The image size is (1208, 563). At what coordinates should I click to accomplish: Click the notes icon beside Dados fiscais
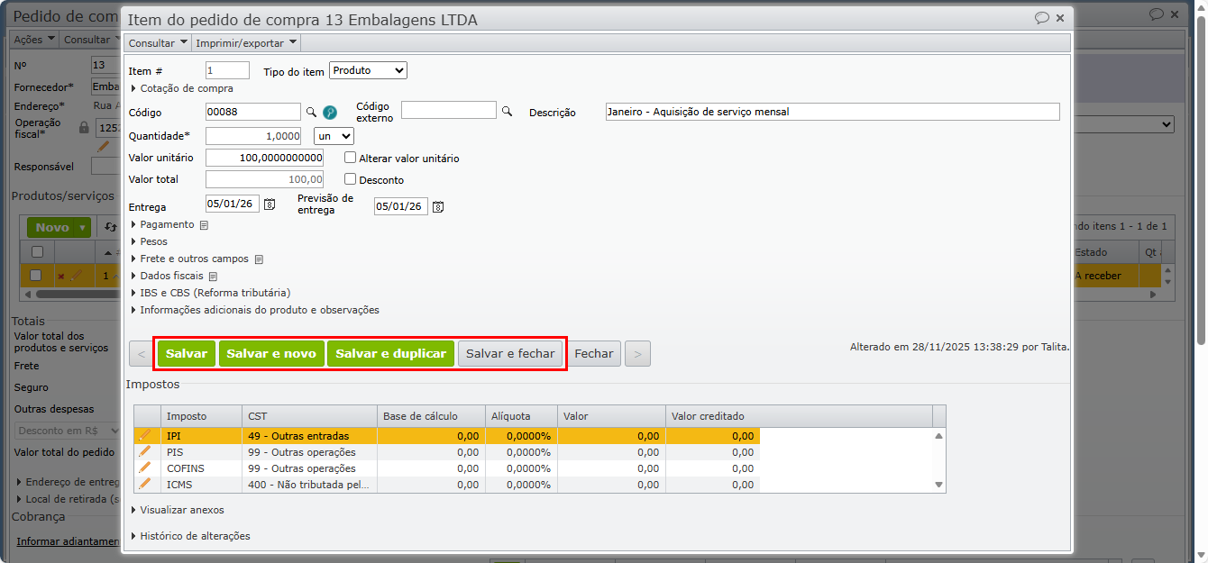(x=213, y=277)
